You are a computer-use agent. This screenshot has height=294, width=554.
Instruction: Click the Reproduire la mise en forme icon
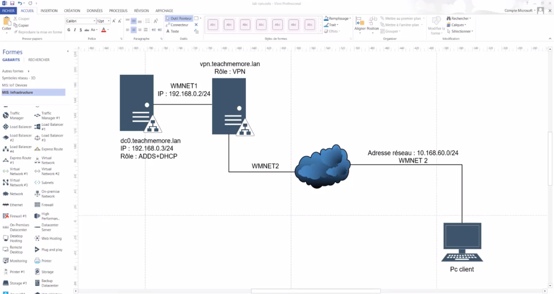coord(16,32)
